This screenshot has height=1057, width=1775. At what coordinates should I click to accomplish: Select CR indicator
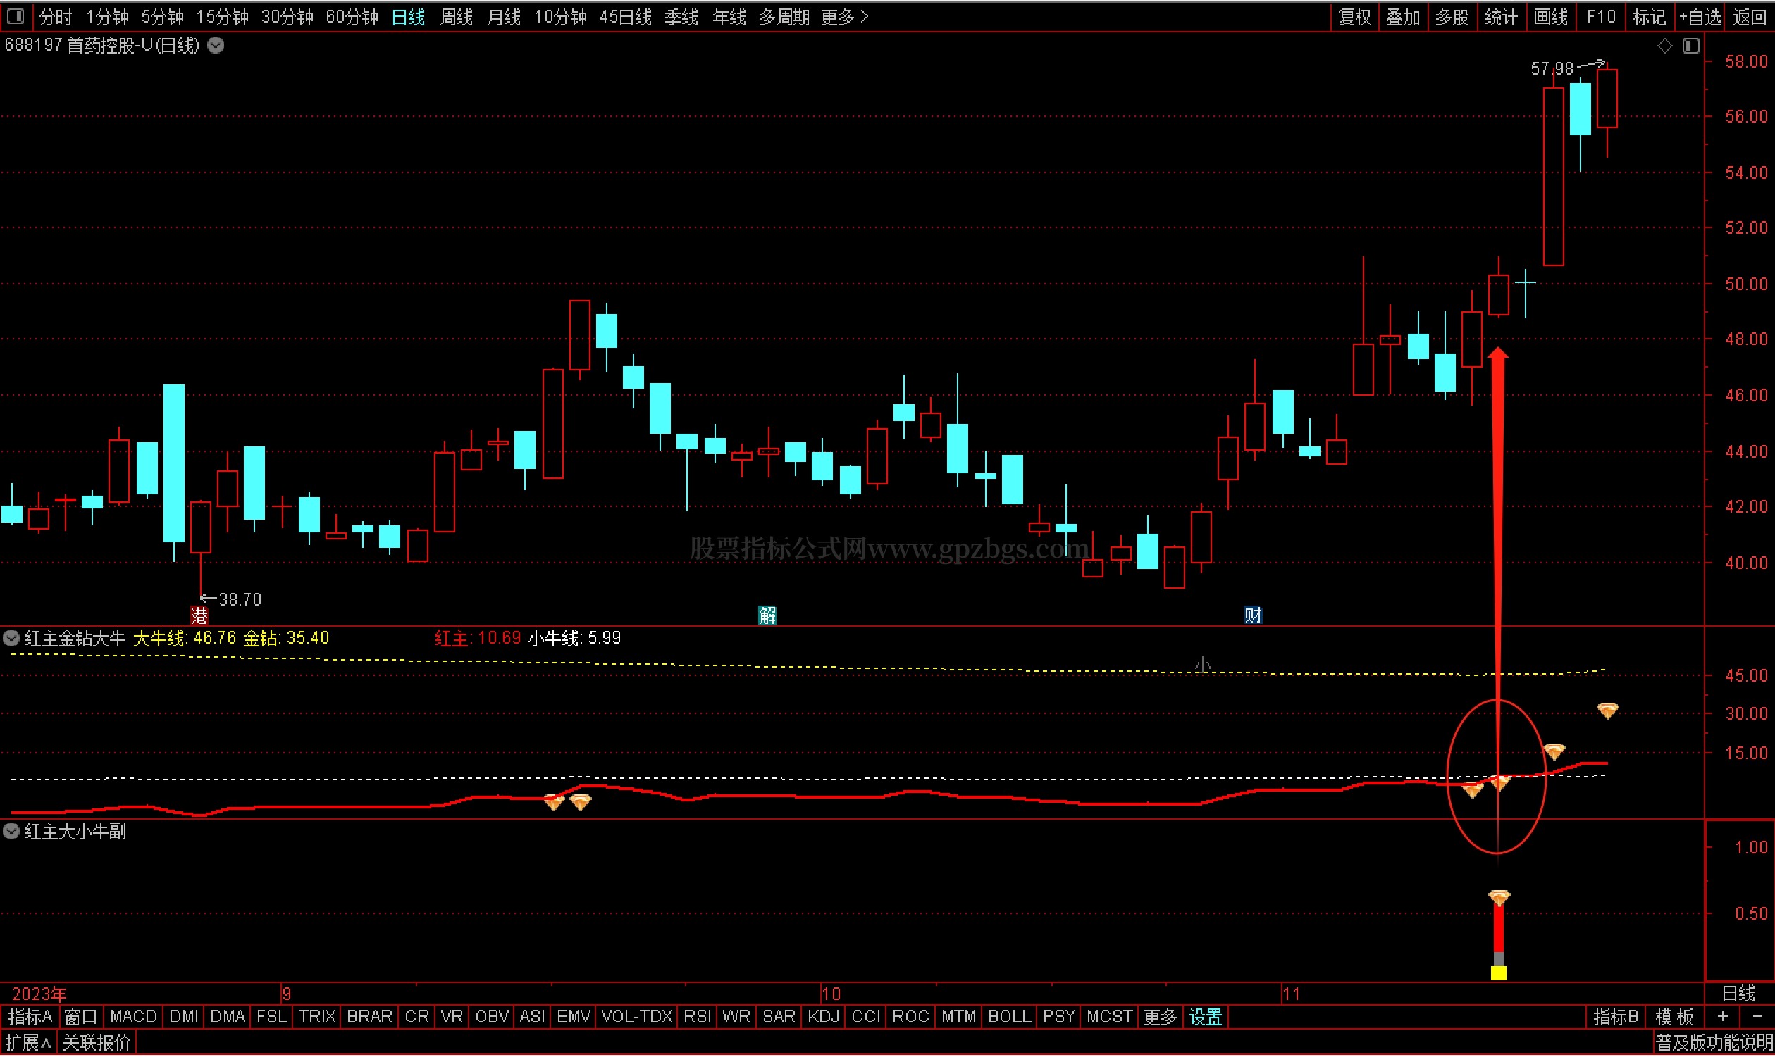tap(417, 1017)
